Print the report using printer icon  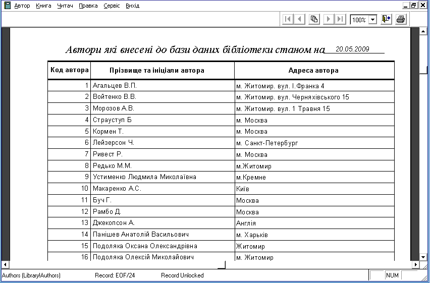click(x=401, y=19)
